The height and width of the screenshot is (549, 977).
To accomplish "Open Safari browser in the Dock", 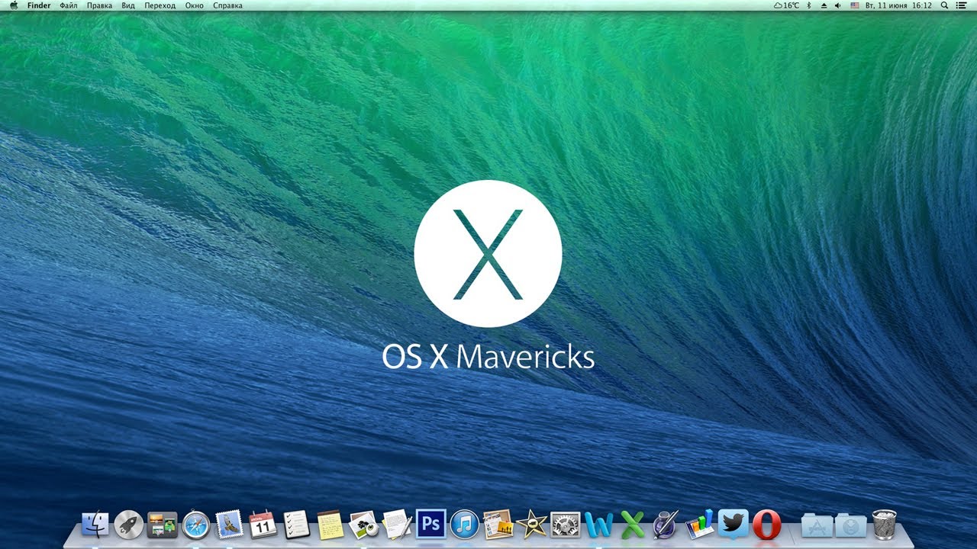I will click(x=195, y=525).
